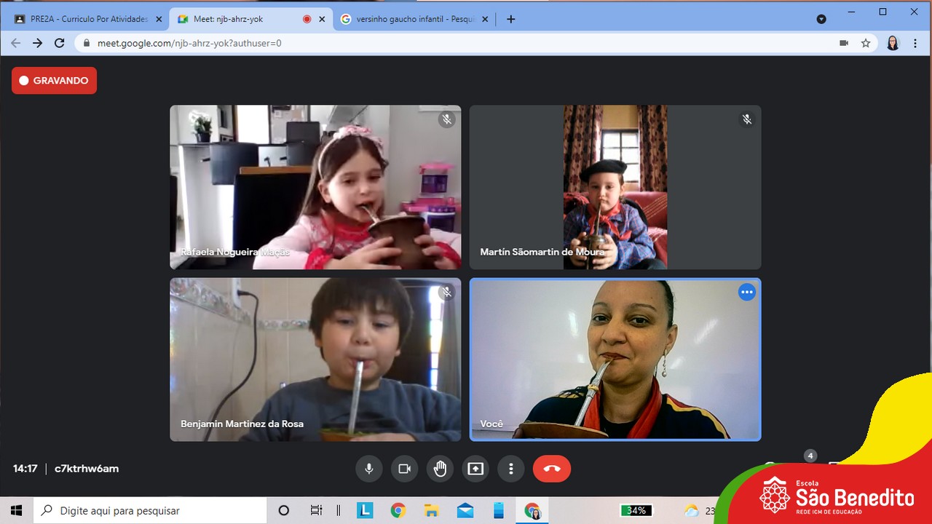The height and width of the screenshot is (524, 932).
Task: Click camera permission icon in address bar
Action: point(844,44)
